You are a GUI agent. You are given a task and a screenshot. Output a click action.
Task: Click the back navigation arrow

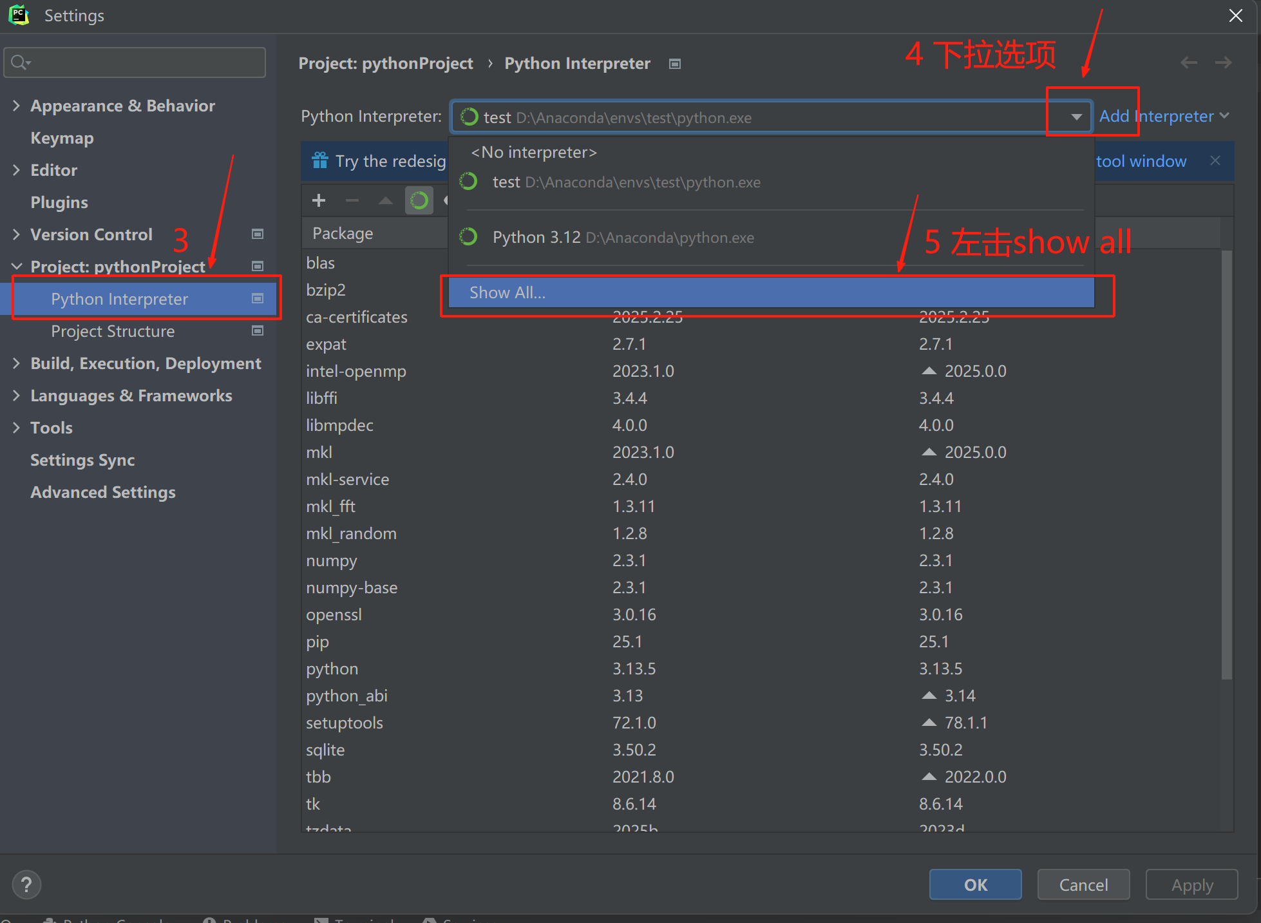coord(1188,62)
